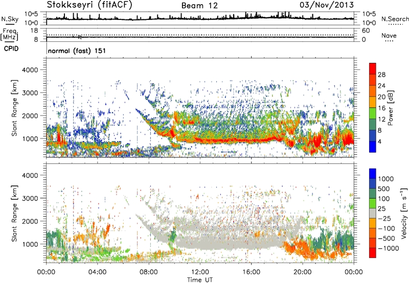The width and height of the screenshot is (409, 283).
Task: Click the "20:00" time axis label
Action: pos(303,272)
